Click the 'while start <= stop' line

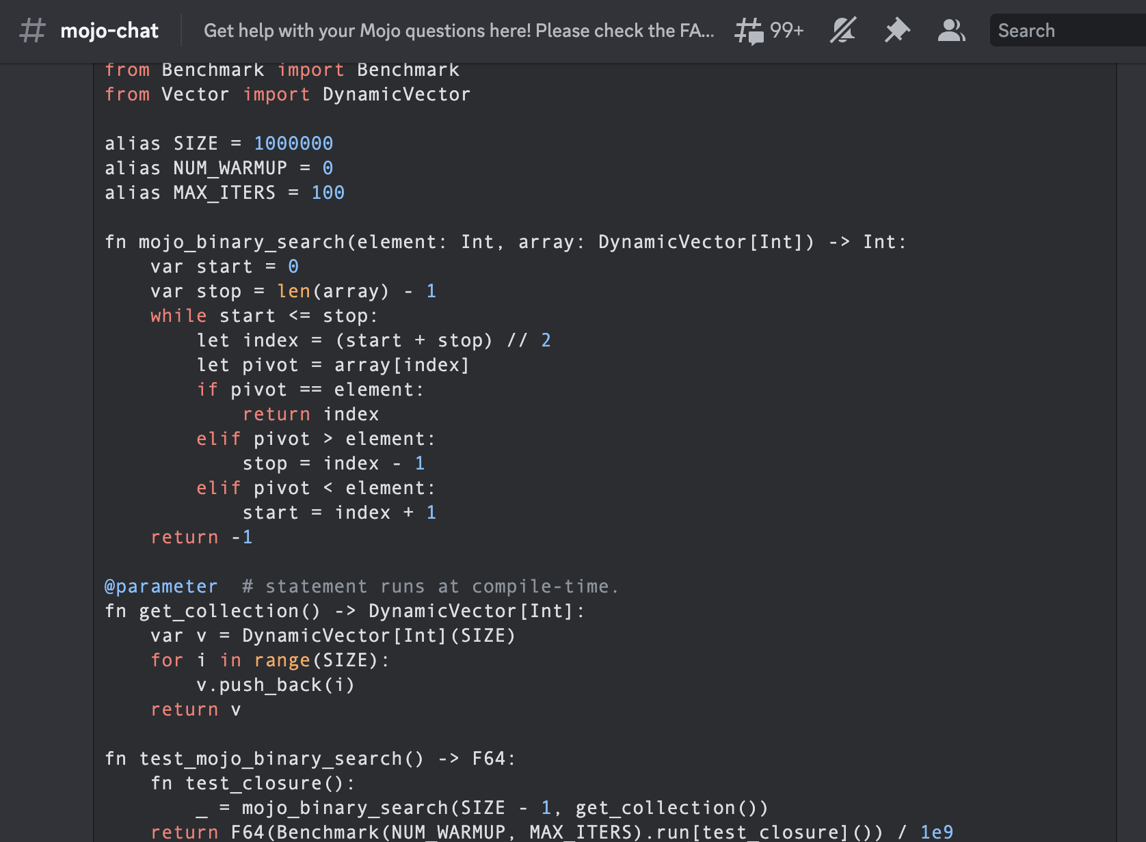pyautogui.click(x=264, y=316)
